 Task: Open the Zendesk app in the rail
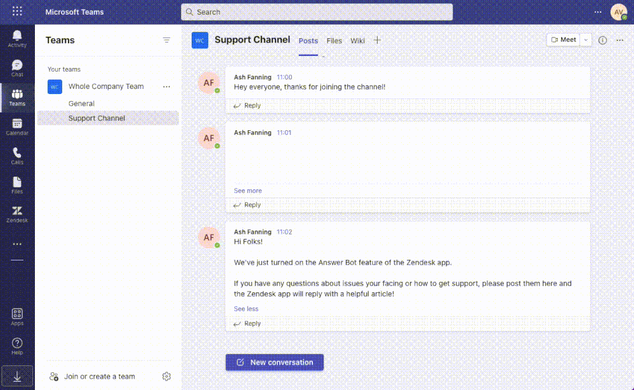pos(17,215)
